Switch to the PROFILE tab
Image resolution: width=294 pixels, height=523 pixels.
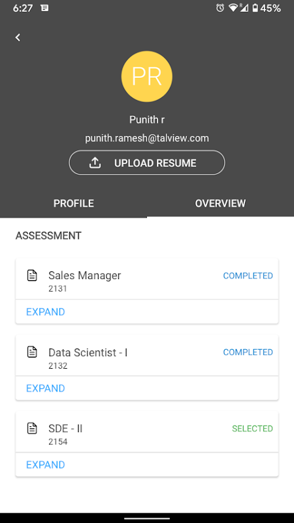tap(74, 203)
